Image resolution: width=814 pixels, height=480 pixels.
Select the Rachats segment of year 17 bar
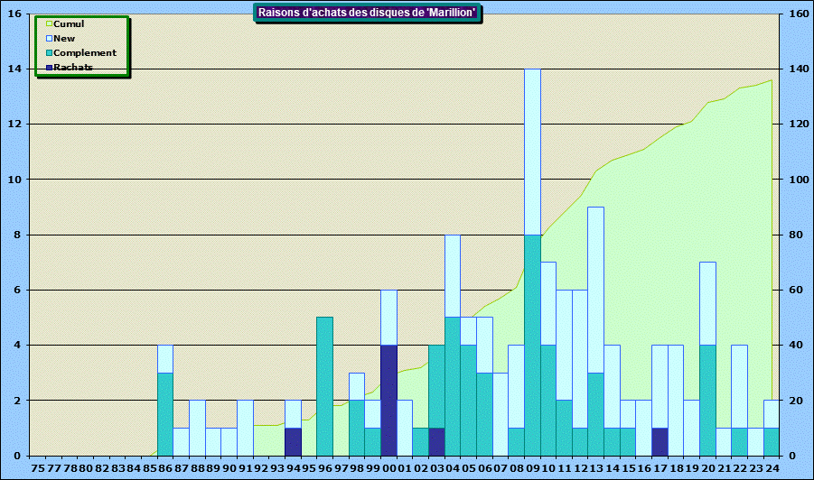click(x=660, y=441)
